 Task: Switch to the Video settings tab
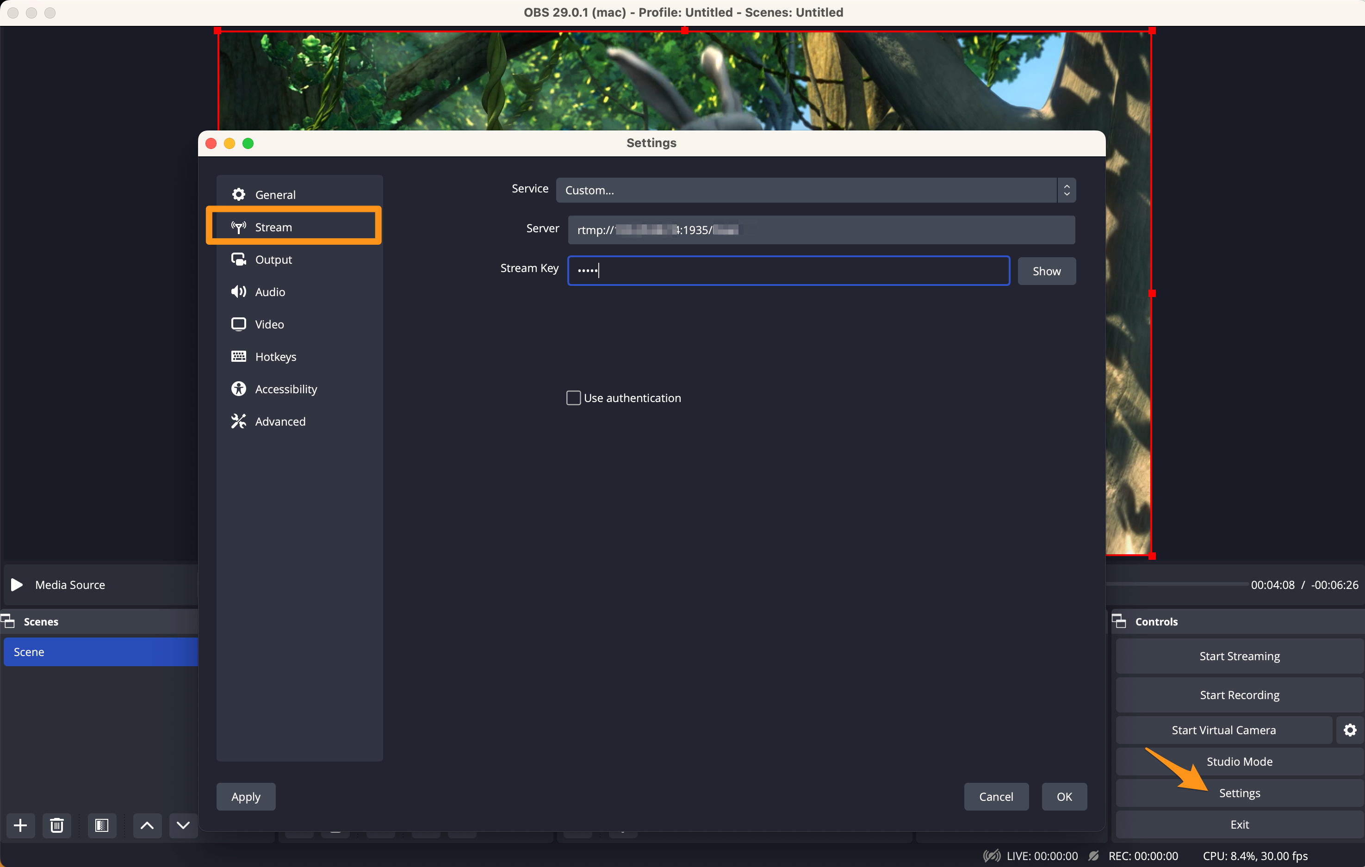[x=269, y=324]
